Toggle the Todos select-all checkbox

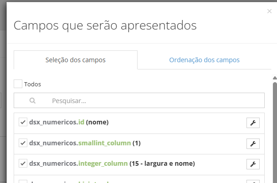18,84
